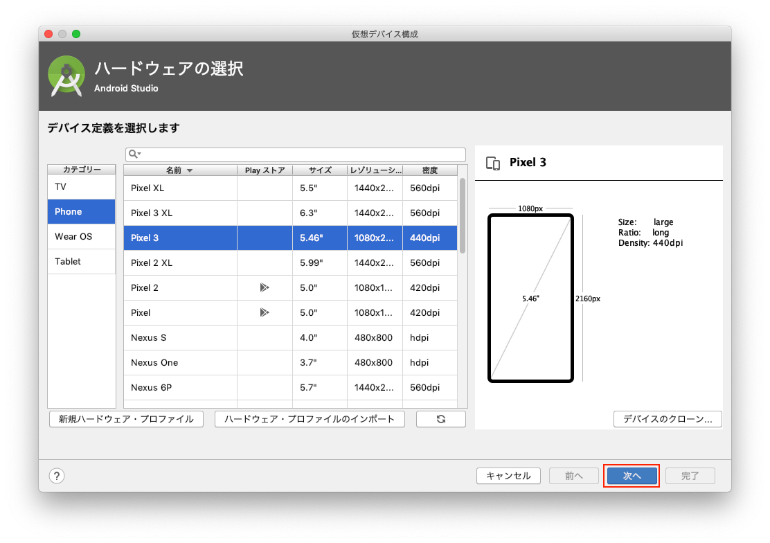Screen dimensions: 770x543
Task: Click the Play Store icon in Pixel 2 row
Action: tap(264, 287)
